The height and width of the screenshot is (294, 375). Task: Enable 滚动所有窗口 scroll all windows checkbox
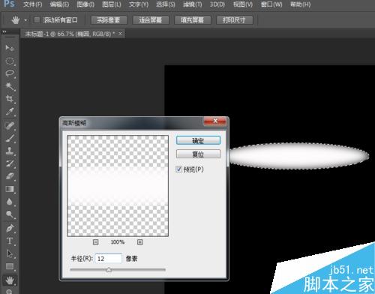pyautogui.click(x=37, y=20)
